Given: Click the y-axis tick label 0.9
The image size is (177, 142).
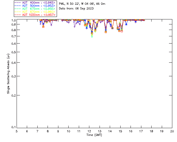Looking at the screenshot, I should tap(14, 24).
